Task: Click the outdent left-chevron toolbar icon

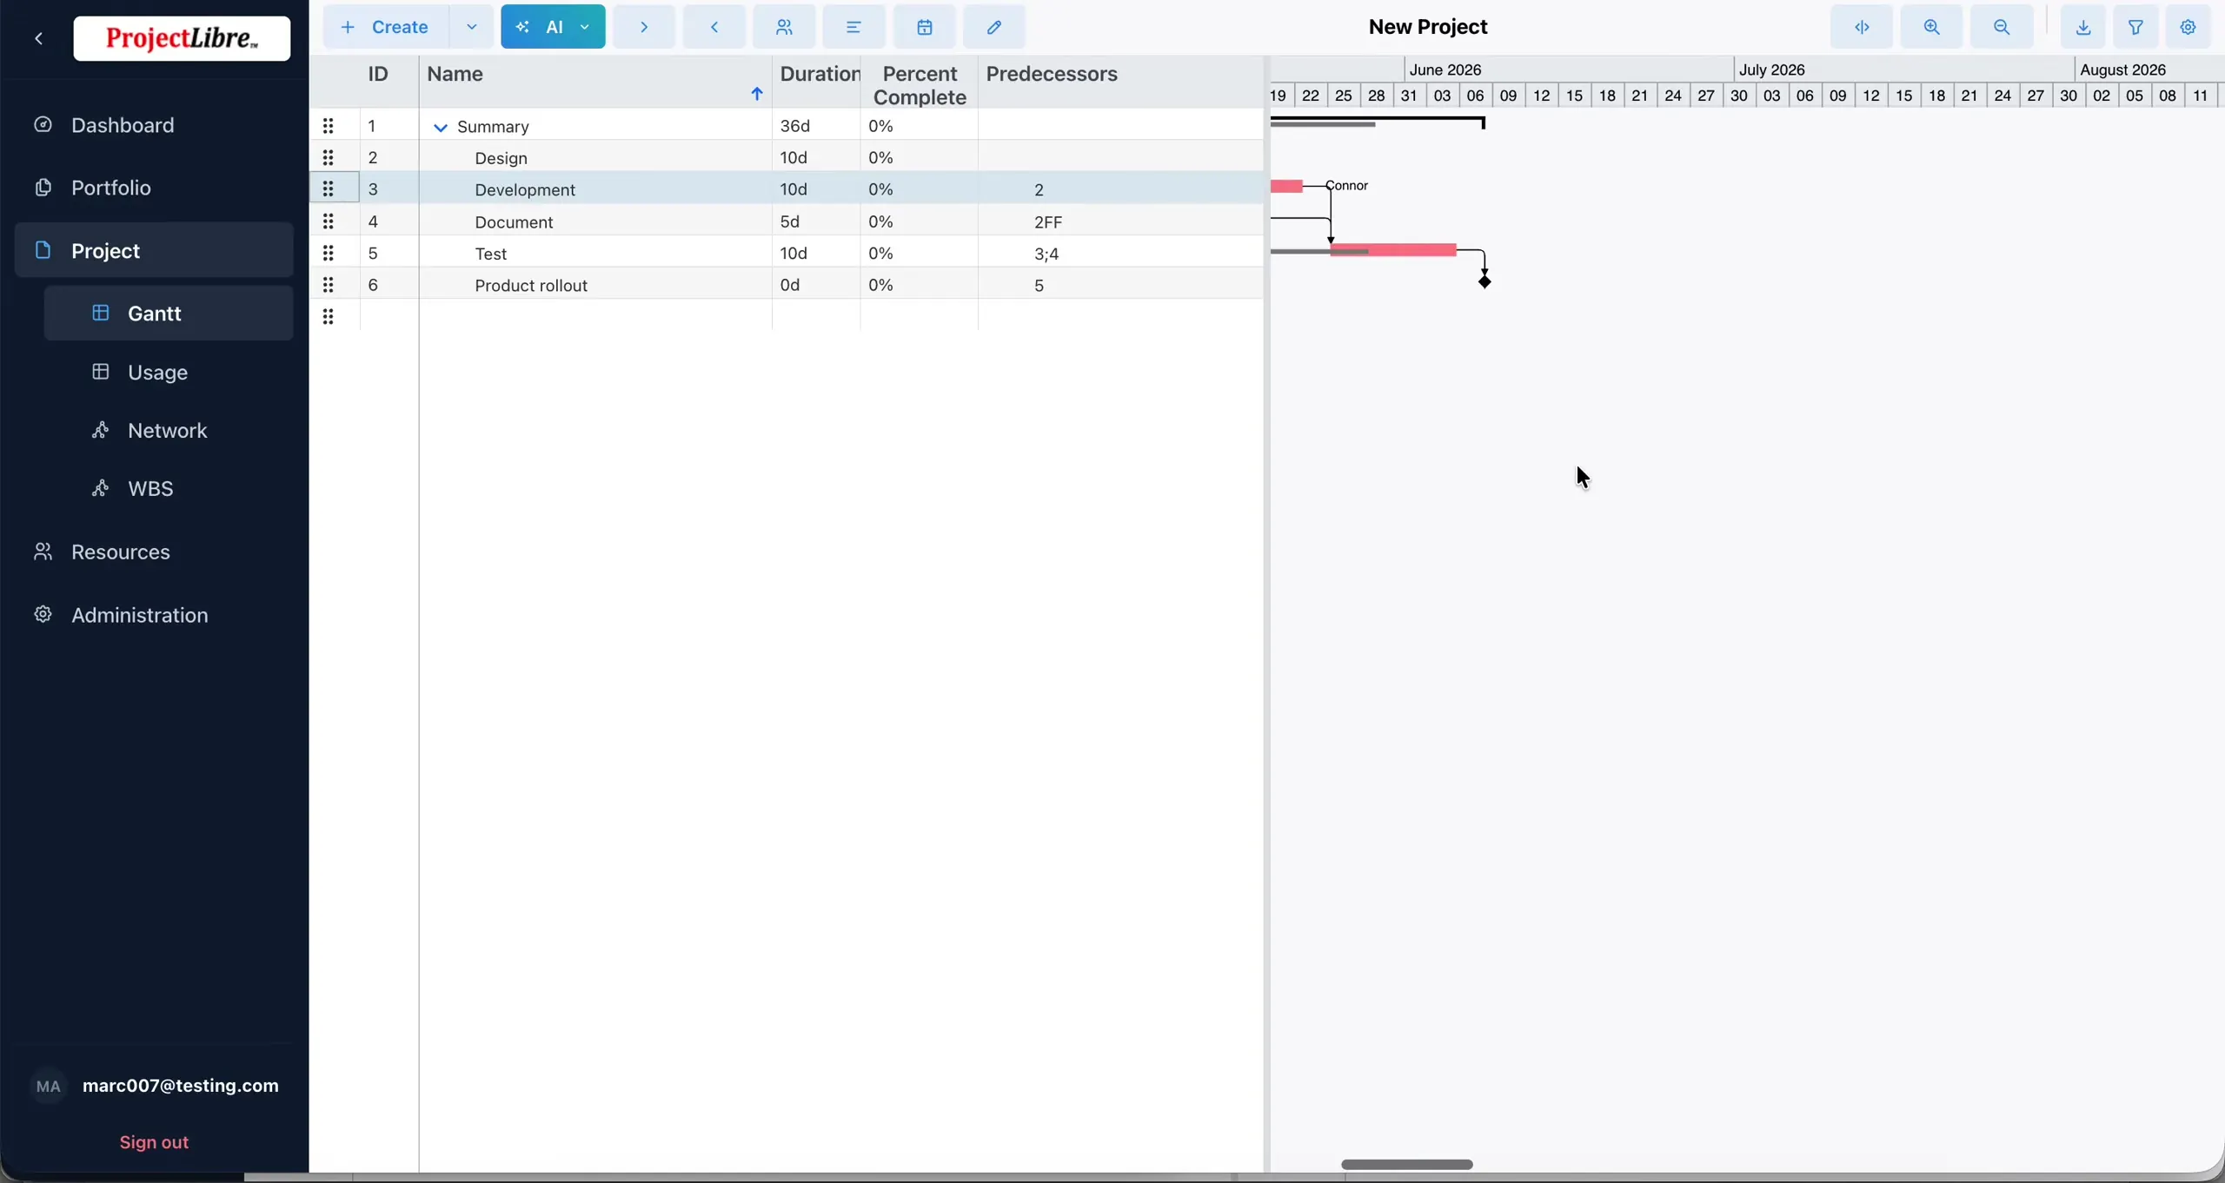Action: 714,27
